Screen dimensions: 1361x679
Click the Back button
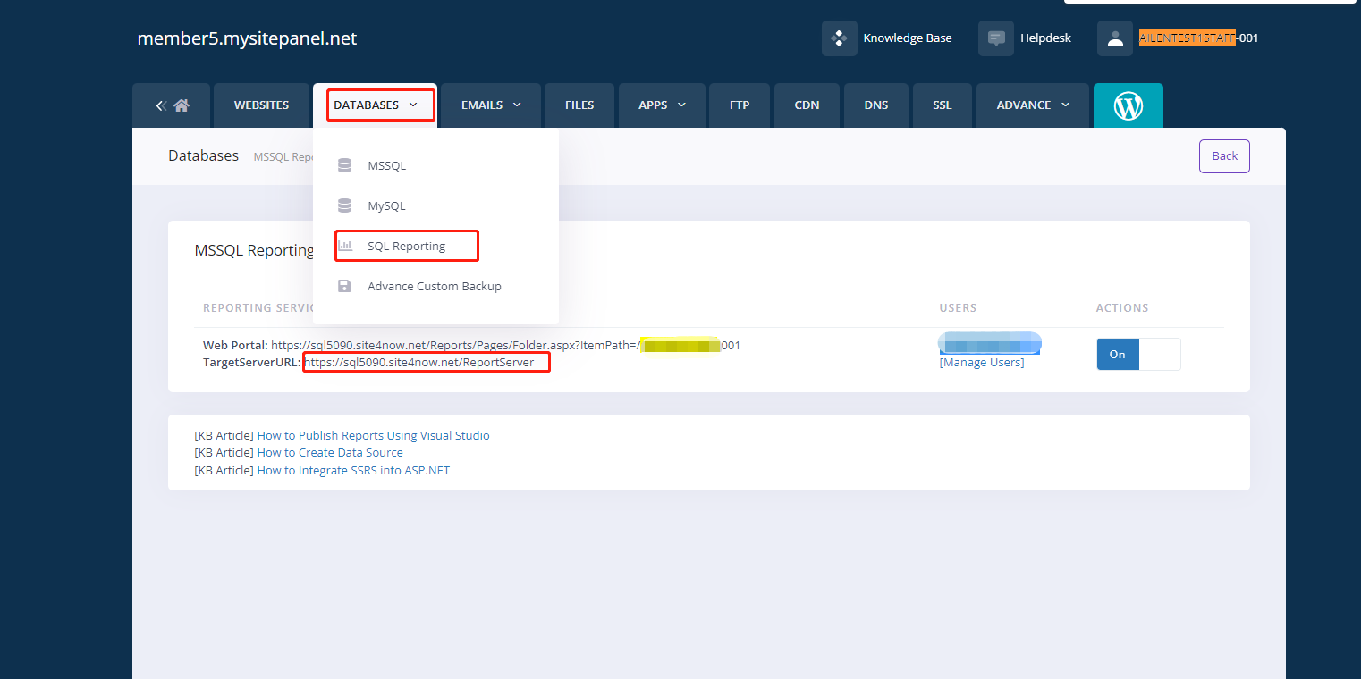coord(1223,155)
